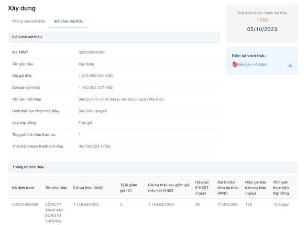
Task: Click the contractor ID vn3701648059 cell
Action: (25, 204)
